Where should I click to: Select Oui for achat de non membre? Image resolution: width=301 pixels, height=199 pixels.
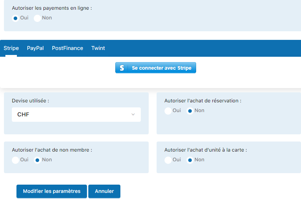click(15, 160)
